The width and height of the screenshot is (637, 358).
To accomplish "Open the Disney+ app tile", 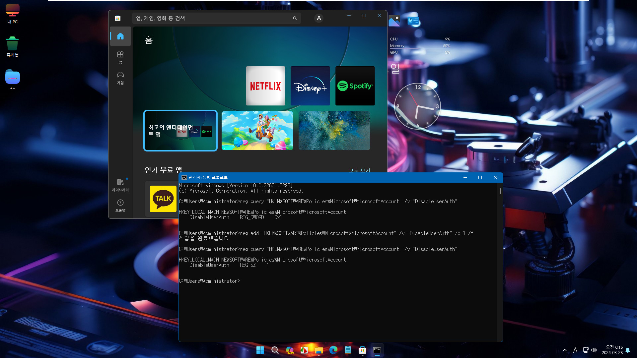I will click(310, 86).
